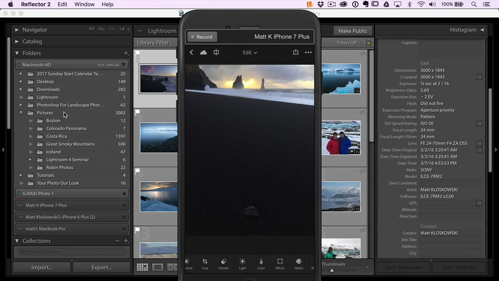The image size is (499, 281).
Task: Collapse the Collections panel
Action: (x=17, y=241)
